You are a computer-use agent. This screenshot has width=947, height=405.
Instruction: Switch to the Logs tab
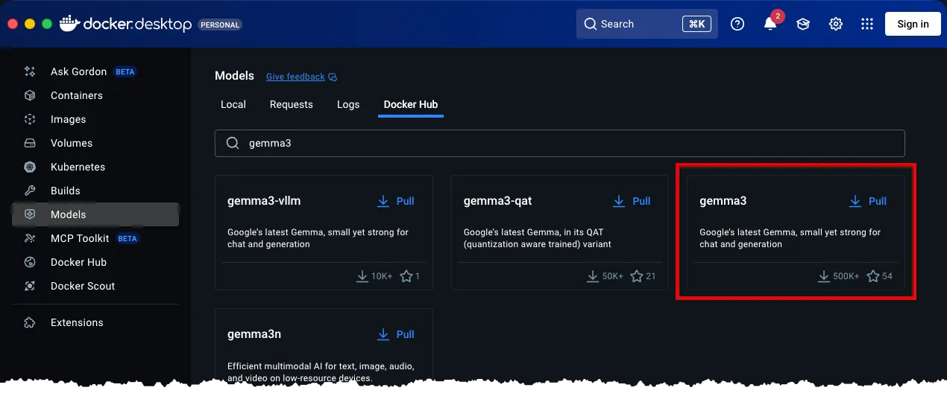click(348, 104)
